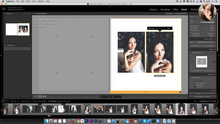Show the main window display icon
220x124 pixels.
[x=3, y=101]
